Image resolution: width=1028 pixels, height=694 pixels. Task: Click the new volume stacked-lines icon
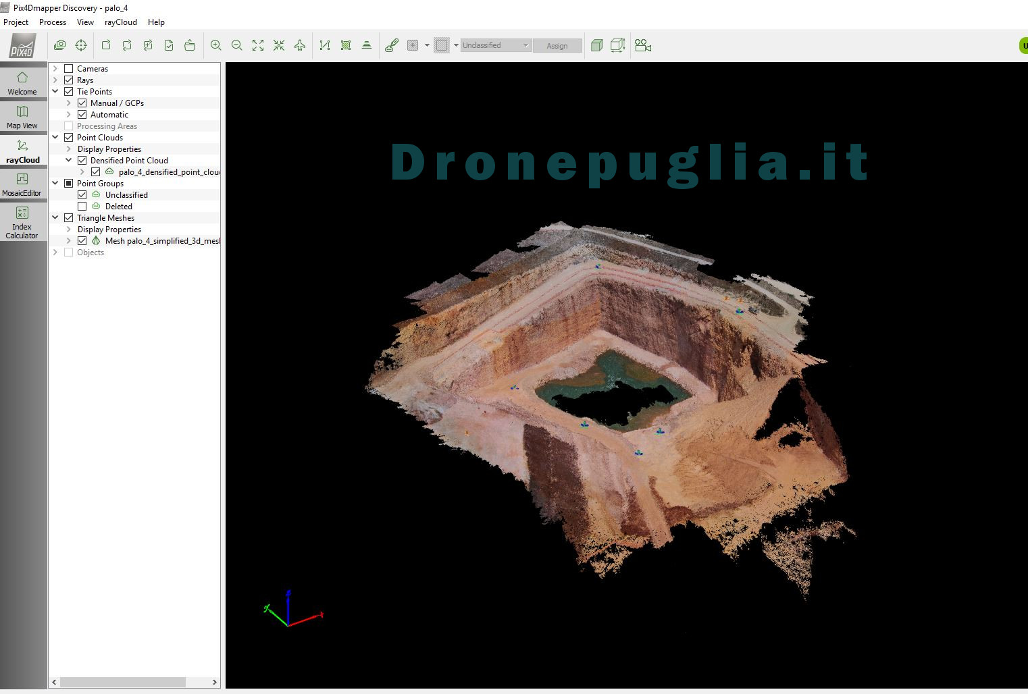point(367,45)
